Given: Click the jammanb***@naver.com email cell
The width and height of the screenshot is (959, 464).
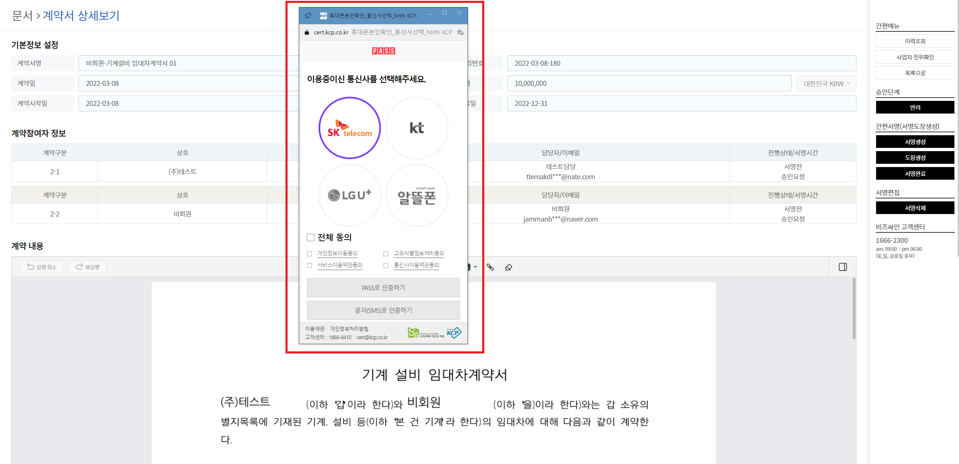Looking at the screenshot, I should pos(560,219).
